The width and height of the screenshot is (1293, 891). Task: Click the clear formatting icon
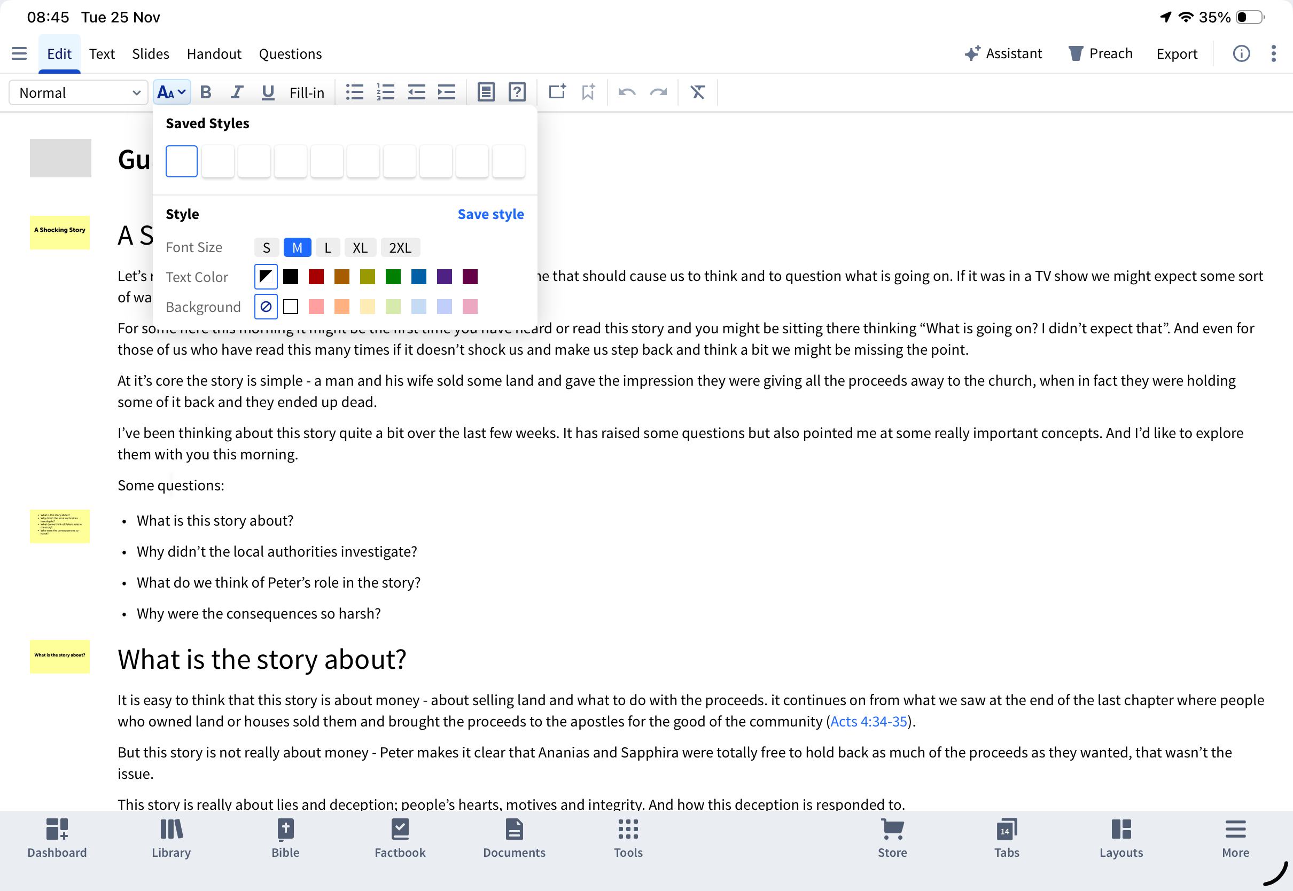click(697, 92)
